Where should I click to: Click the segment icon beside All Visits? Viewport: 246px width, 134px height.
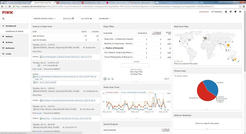coord(91,19)
